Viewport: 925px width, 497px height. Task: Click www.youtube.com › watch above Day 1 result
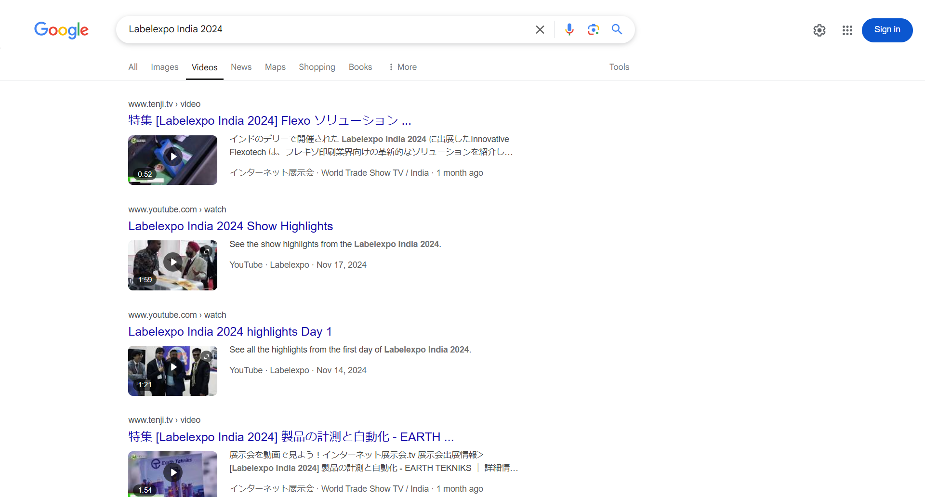(x=177, y=315)
